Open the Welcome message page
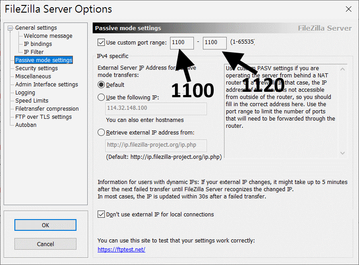The image size is (359, 265). click(48, 36)
